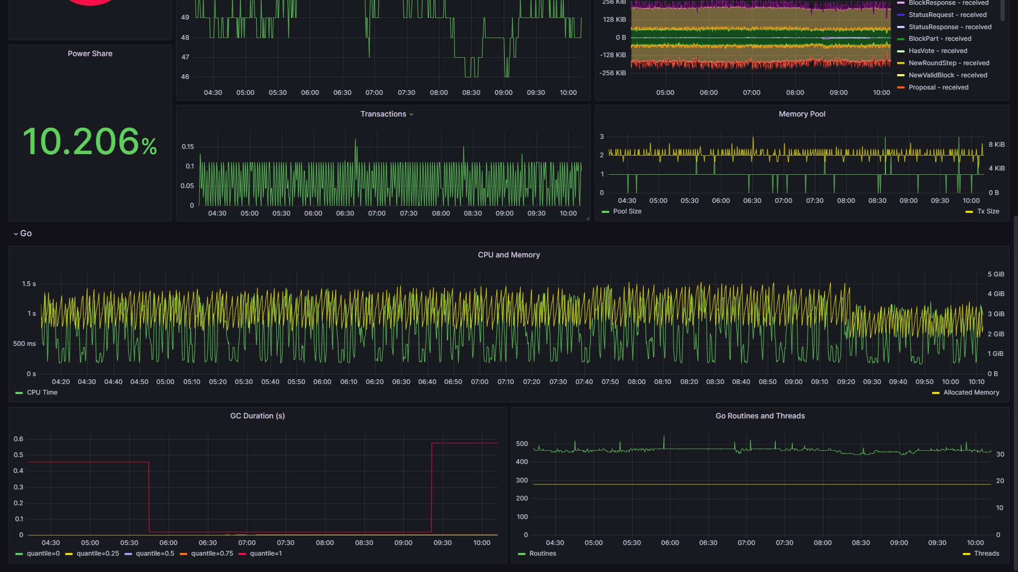Click the BlockPart - received green color icon
The height and width of the screenshot is (572, 1018).
901,39
